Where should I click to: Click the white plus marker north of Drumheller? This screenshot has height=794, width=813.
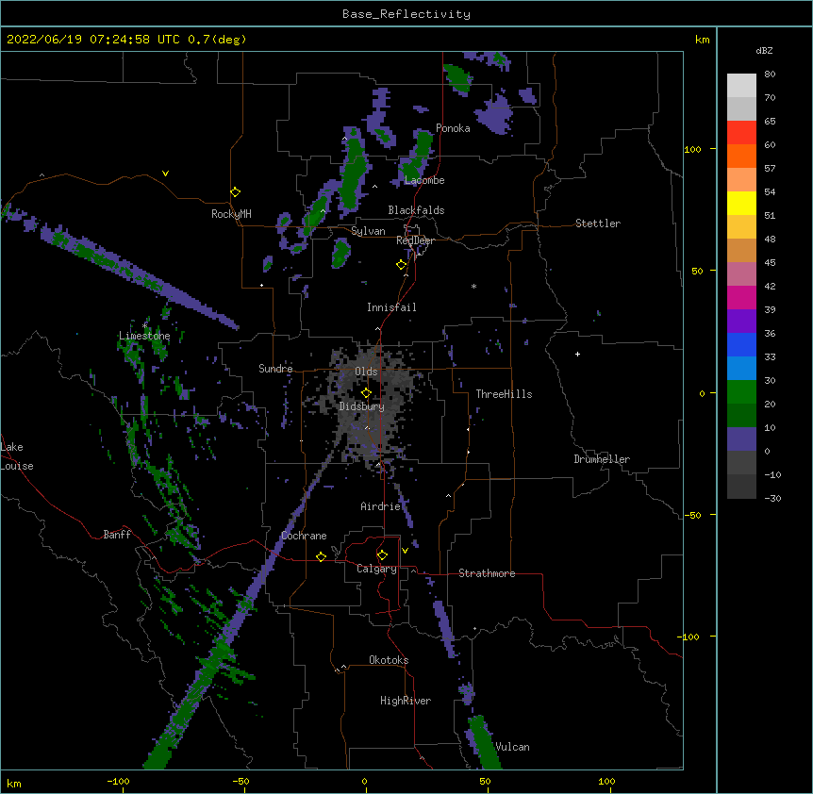(577, 354)
